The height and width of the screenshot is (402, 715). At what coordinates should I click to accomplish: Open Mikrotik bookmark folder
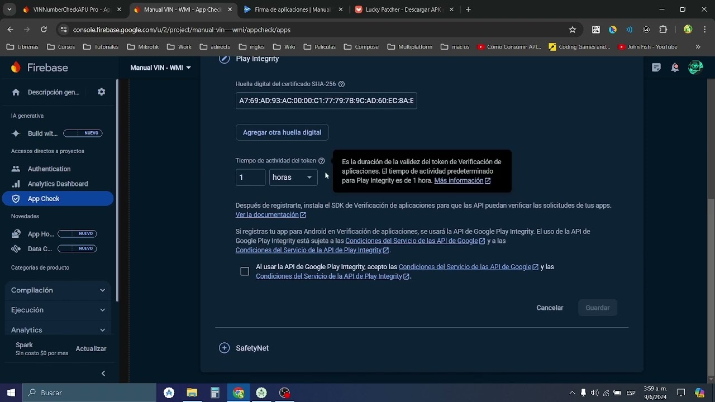pyautogui.click(x=143, y=47)
